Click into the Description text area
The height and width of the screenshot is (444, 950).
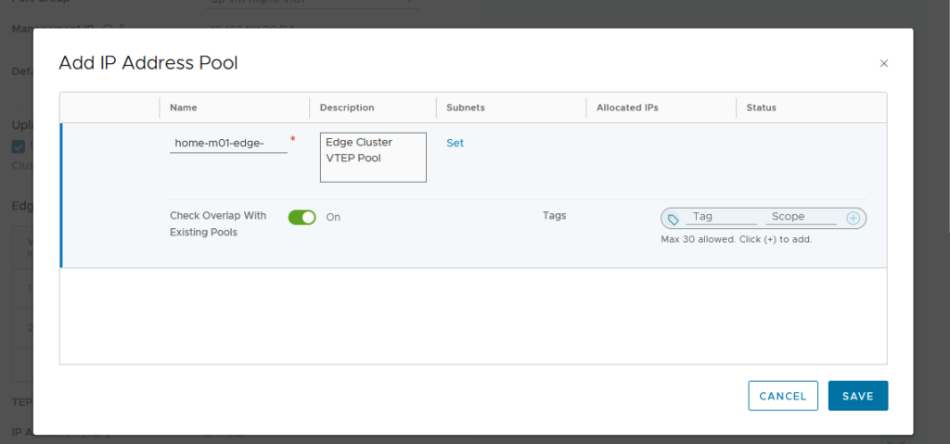point(373,157)
